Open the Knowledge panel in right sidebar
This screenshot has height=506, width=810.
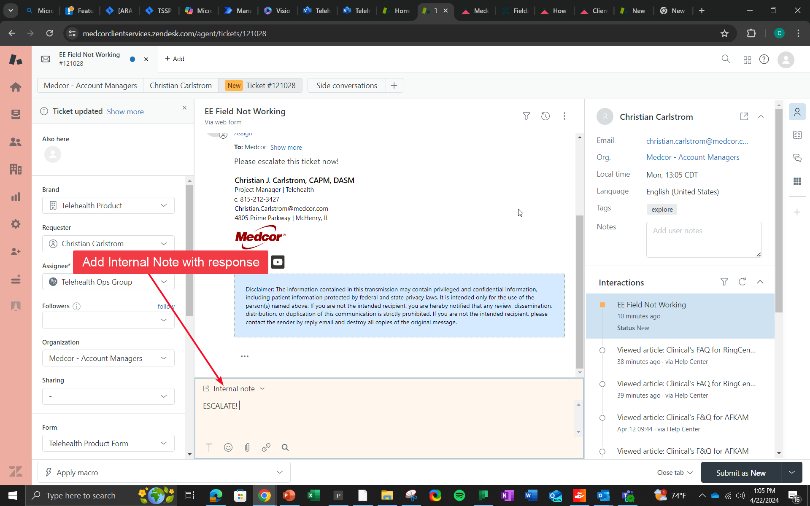[x=797, y=135]
